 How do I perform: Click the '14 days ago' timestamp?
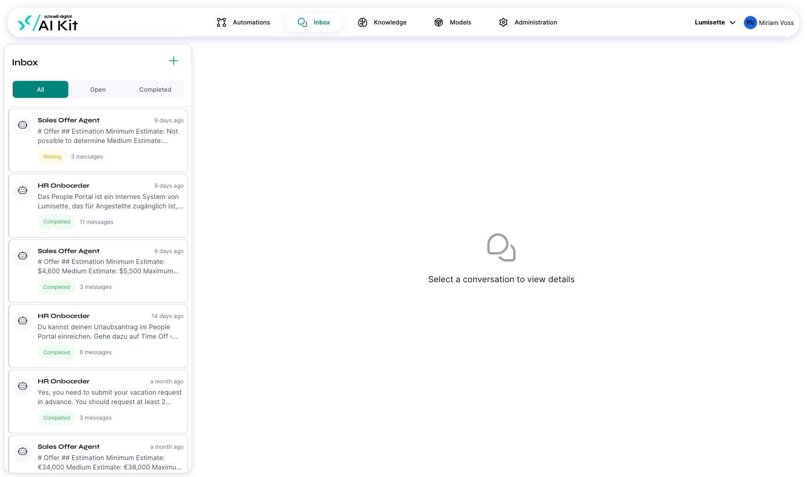tap(168, 316)
